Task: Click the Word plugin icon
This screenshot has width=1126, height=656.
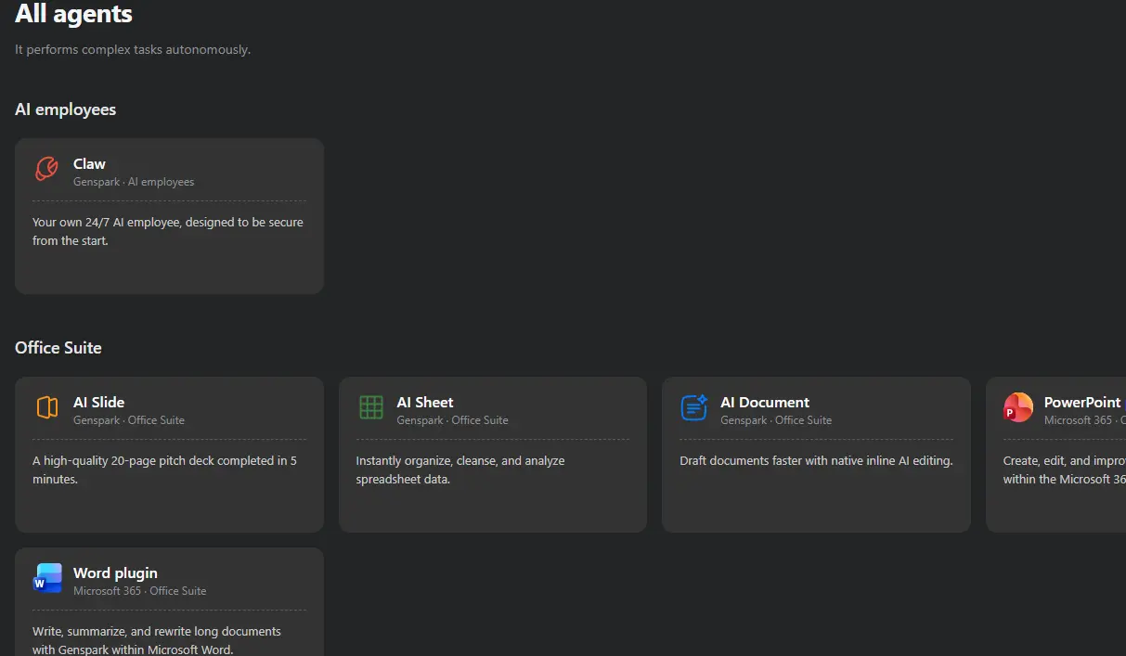Action: (x=47, y=577)
